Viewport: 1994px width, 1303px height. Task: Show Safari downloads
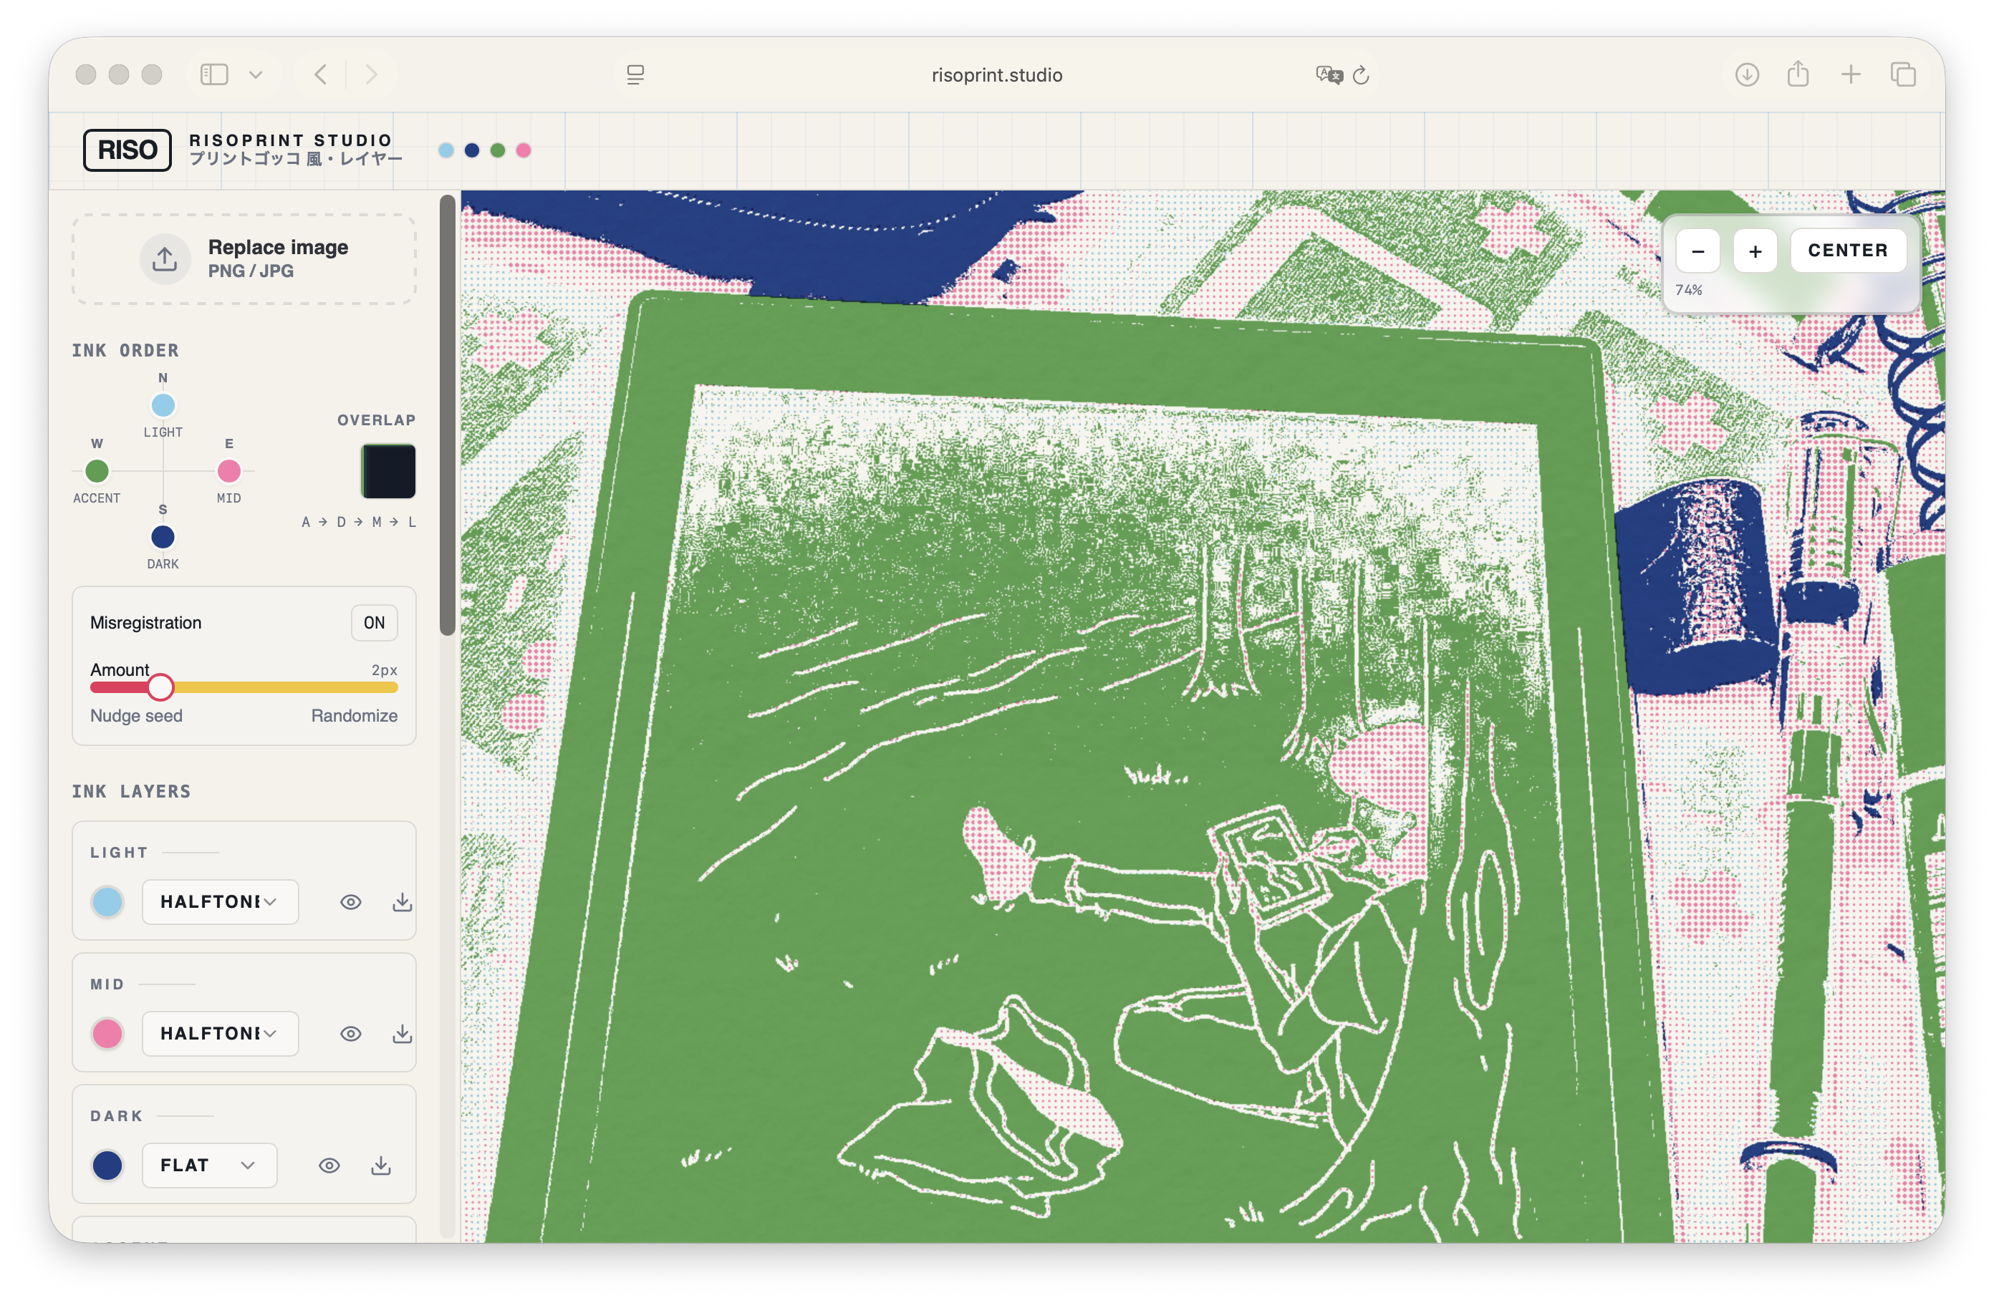point(1747,74)
